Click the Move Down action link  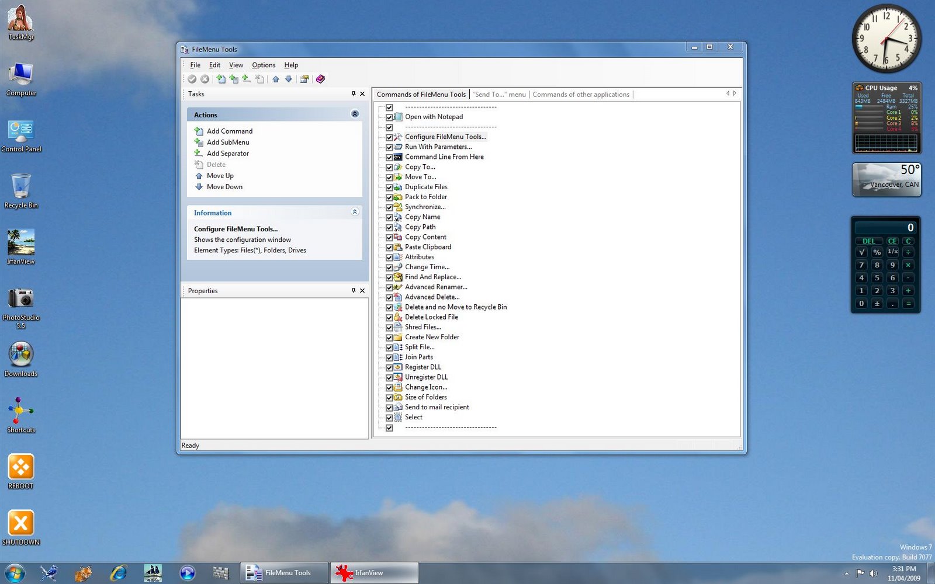224,187
